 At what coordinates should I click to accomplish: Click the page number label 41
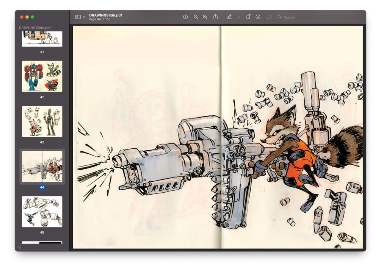(42, 52)
